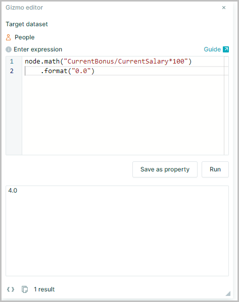Click line 2 containing .format("0.0")
Viewport: 239px width, 302px height.
click(123, 71)
